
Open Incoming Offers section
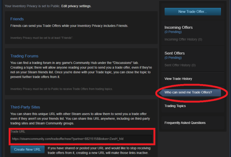[179, 27]
